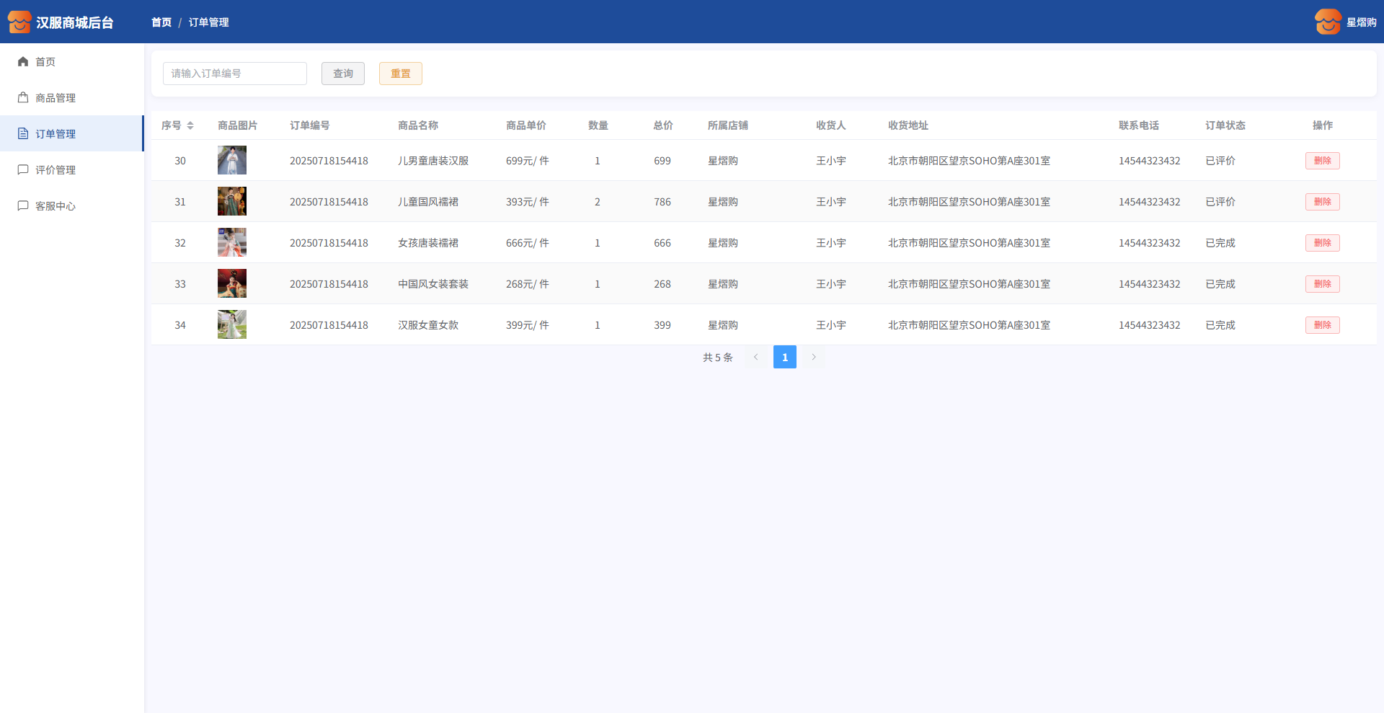Image resolution: width=1384 pixels, height=713 pixels.
Task: Open product thumbnail for 儿童国风襦裙
Action: 232,202
